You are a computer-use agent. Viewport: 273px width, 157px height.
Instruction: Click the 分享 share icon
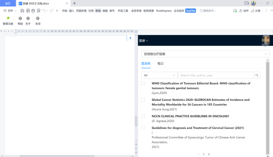click(x=256, y=11)
